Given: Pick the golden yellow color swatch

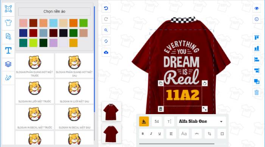Looking at the screenshot, I should pos(73,43).
